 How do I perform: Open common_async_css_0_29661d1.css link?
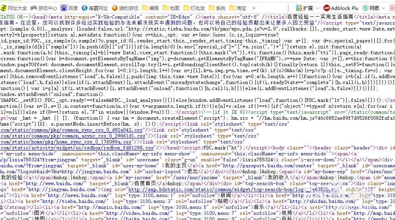(73, 136)
